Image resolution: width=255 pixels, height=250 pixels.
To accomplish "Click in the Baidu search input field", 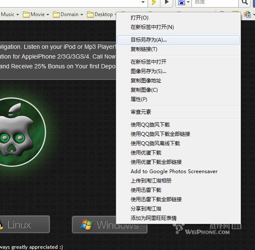I will coord(214,3).
